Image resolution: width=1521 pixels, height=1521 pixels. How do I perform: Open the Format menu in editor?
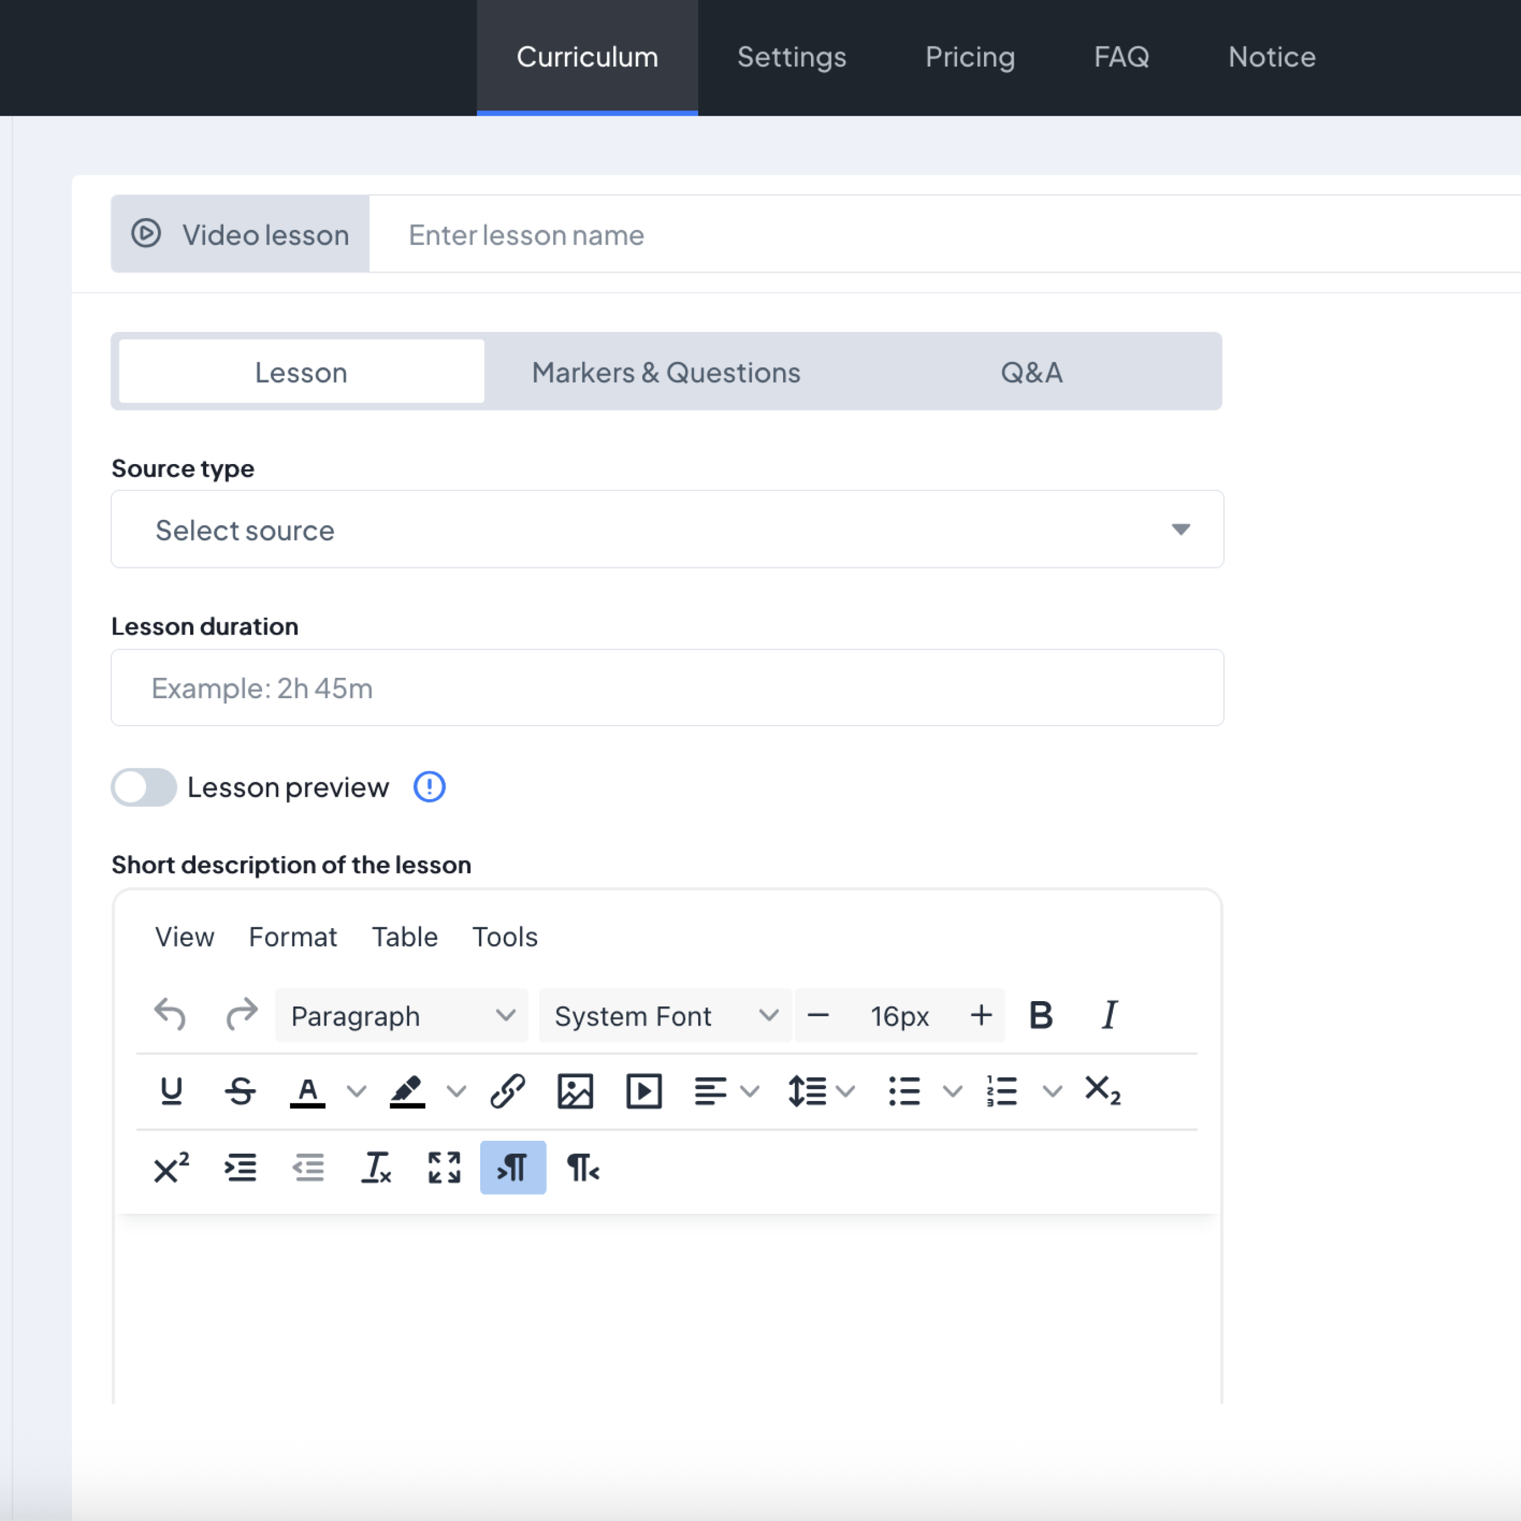(293, 937)
